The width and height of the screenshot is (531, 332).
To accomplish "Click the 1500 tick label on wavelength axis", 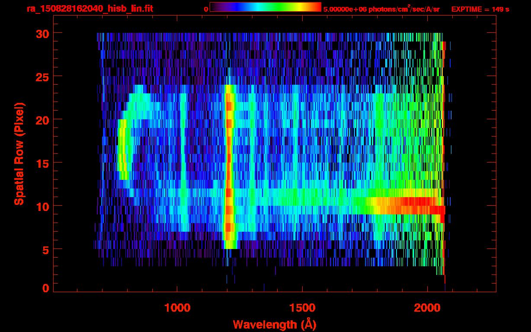I will click(302, 307).
